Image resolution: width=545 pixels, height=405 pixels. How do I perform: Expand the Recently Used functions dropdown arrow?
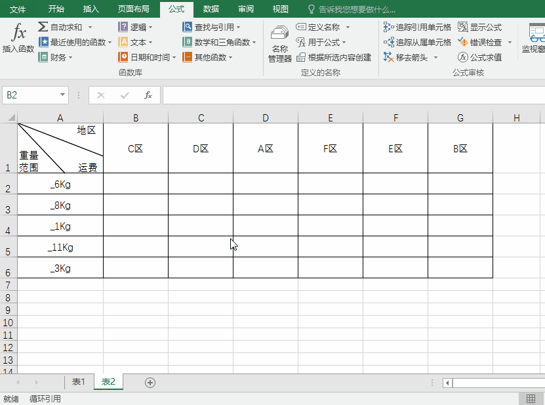pyautogui.click(x=110, y=43)
